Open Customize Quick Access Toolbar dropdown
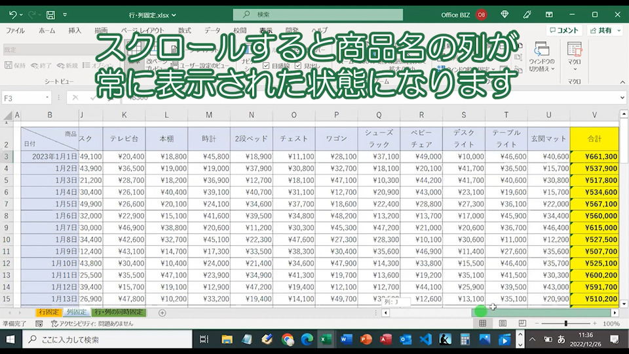Viewport: 629px width, 354px height. (x=65, y=15)
